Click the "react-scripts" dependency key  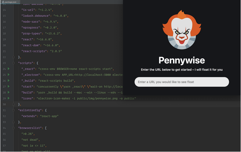(x=34, y=51)
